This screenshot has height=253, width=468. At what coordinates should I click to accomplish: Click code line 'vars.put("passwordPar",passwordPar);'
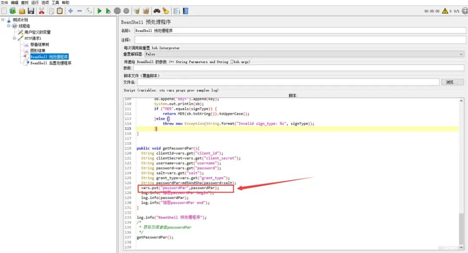(x=180, y=188)
